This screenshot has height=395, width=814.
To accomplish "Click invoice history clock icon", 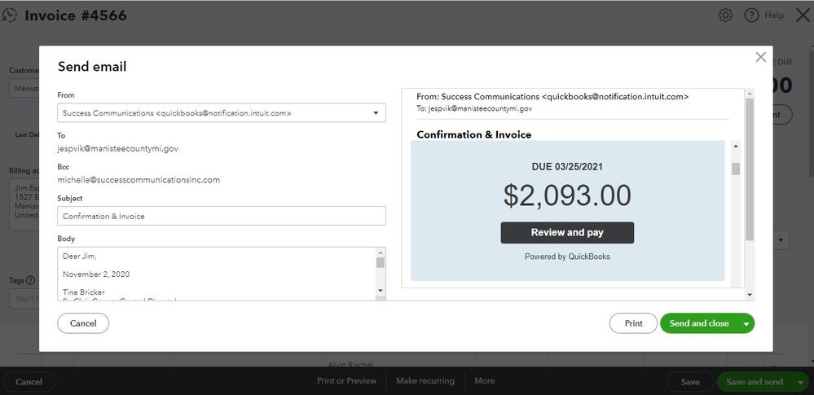I will click(x=9, y=15).
